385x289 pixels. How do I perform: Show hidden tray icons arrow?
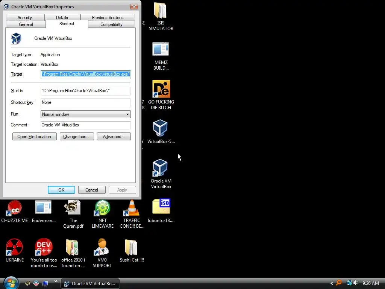click(x=332, y=283)
